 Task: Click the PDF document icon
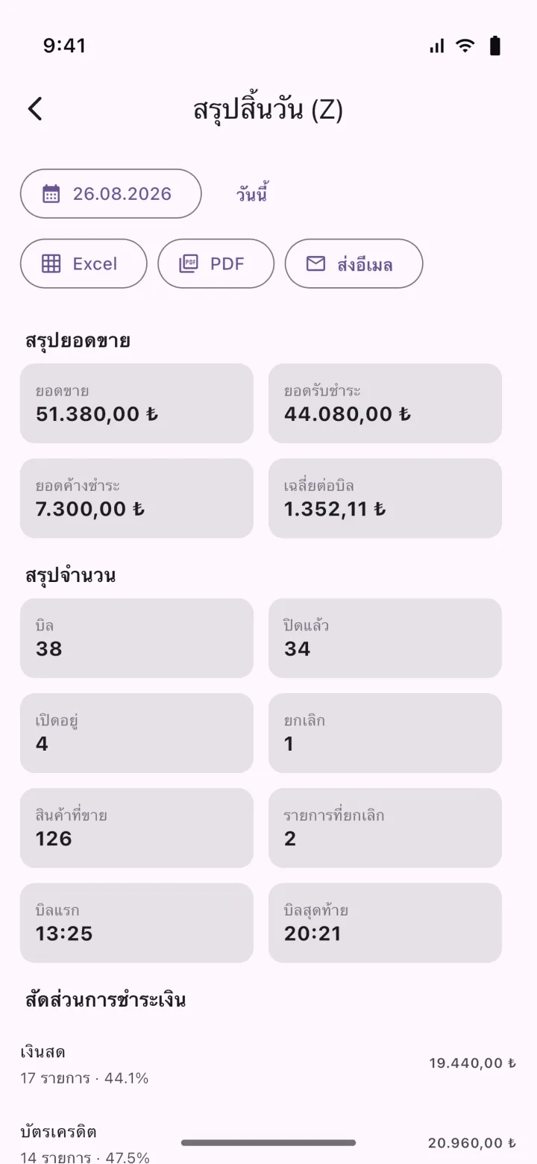pyautogui.click(x=189, y=263)
